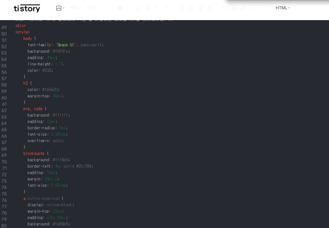This screenshot has height=228, width=329.
Task: Toggle italic formatting
Action: [129, 8]
